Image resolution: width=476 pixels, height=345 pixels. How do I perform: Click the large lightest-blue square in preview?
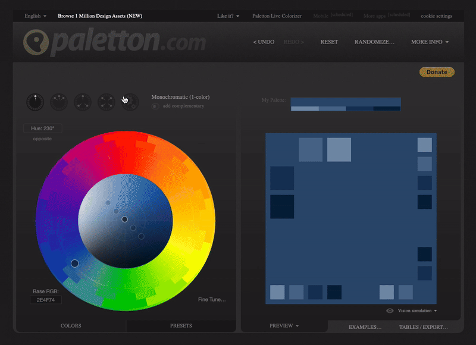pos(339,149)
